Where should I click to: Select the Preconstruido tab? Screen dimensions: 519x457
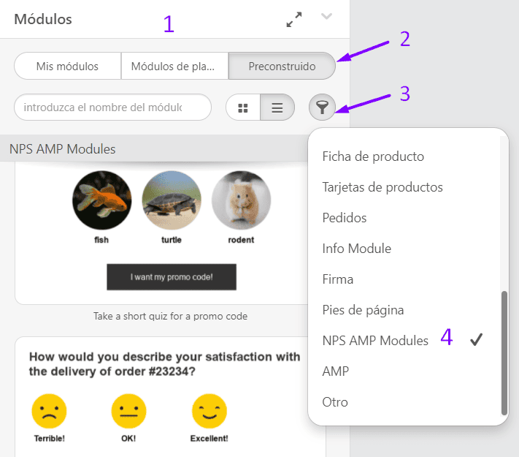[282, 66]
